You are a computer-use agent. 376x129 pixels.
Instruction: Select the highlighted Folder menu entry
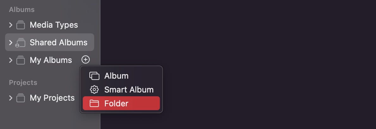click(121, 103)
